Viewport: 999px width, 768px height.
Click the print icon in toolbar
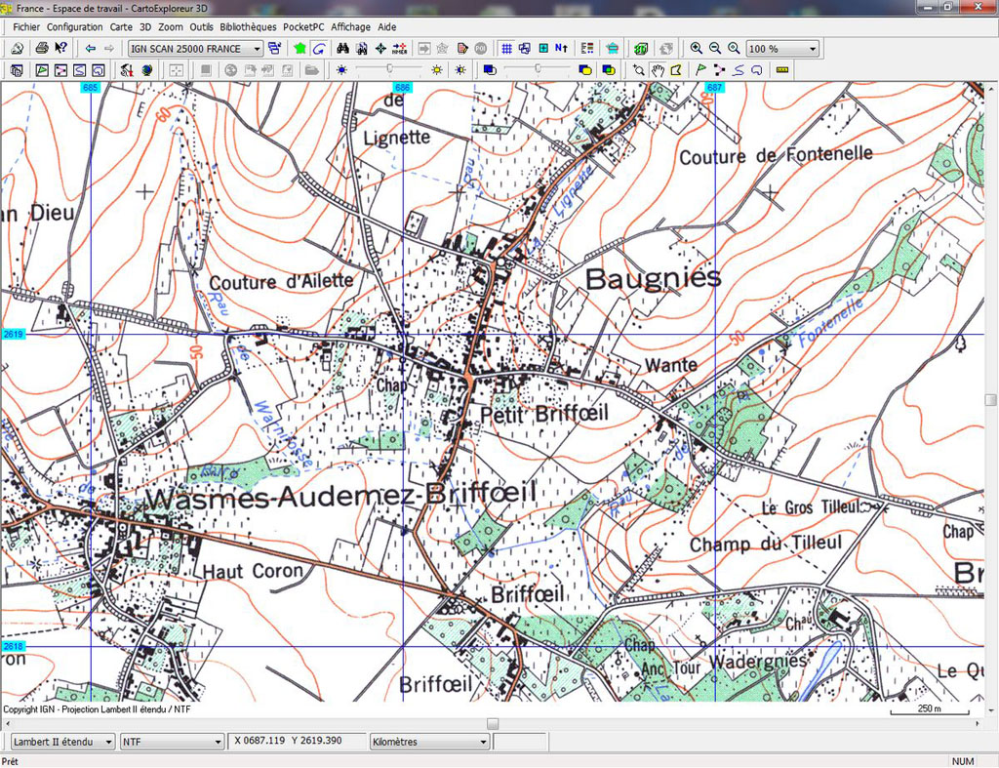point(42,49)
